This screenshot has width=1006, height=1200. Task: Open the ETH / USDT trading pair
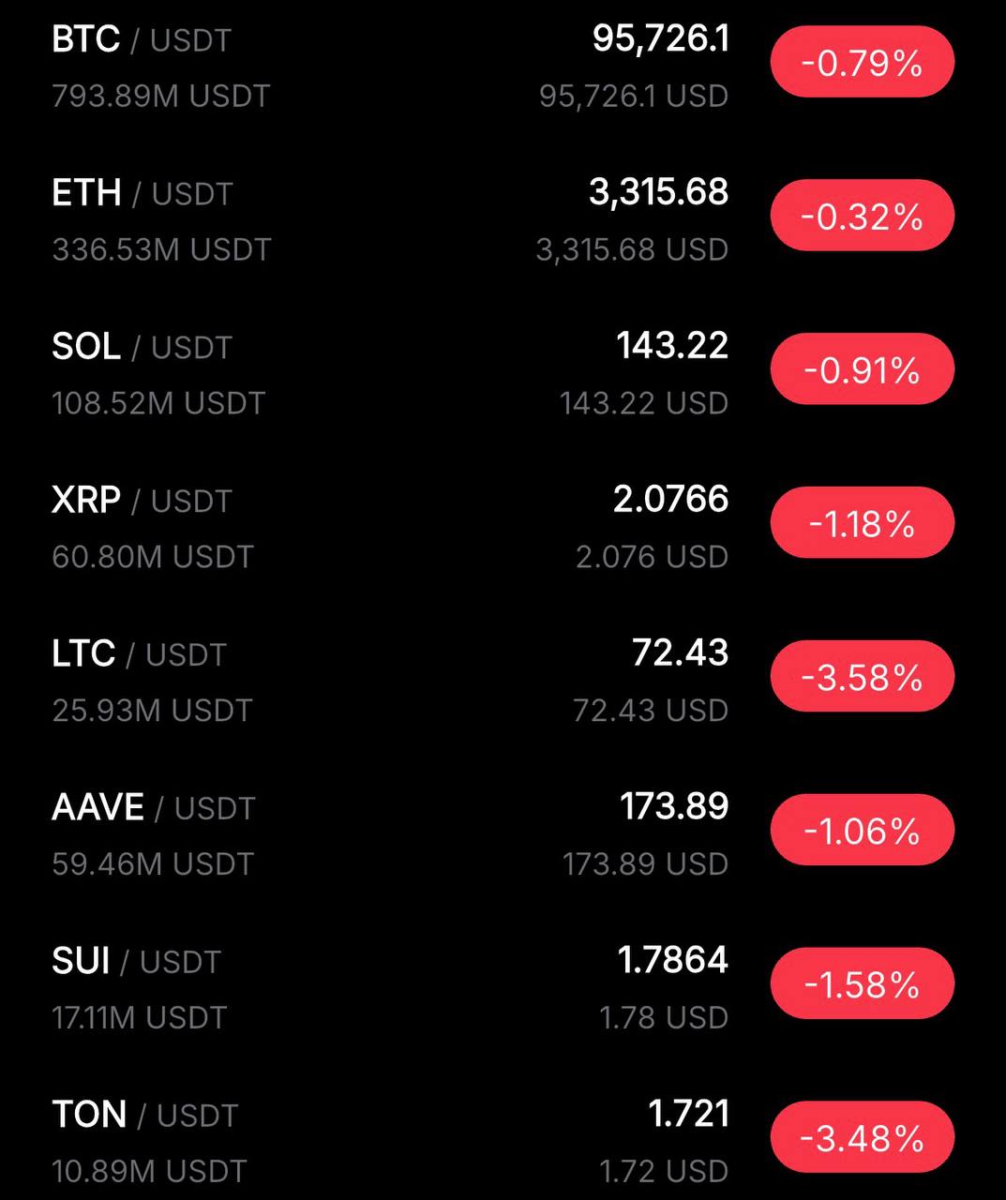point(142,194)
